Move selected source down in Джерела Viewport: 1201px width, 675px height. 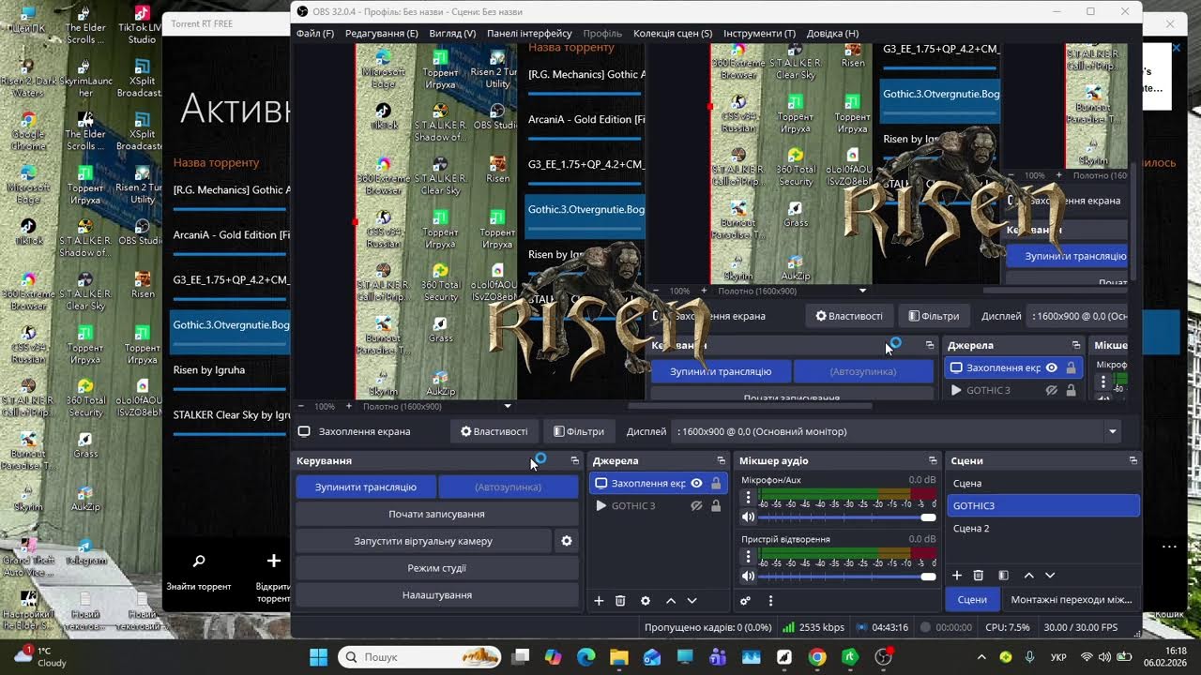pyautogui.click(x=692, y=601)
